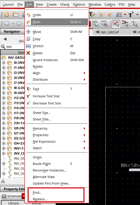The image size is (140, 205).
Task: Expand the I20 instance tree node
Action: (4, 128)
